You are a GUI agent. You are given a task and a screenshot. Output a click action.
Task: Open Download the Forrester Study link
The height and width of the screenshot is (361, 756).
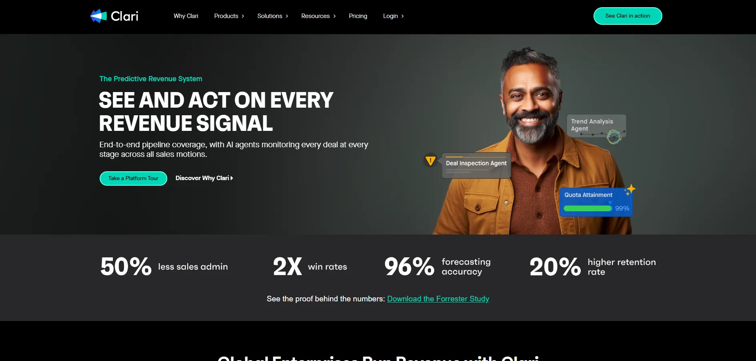coord(438,299)
